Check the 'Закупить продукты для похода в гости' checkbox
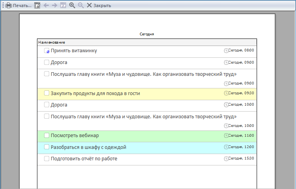Screen dimensions: 296x189 (46, 93)
